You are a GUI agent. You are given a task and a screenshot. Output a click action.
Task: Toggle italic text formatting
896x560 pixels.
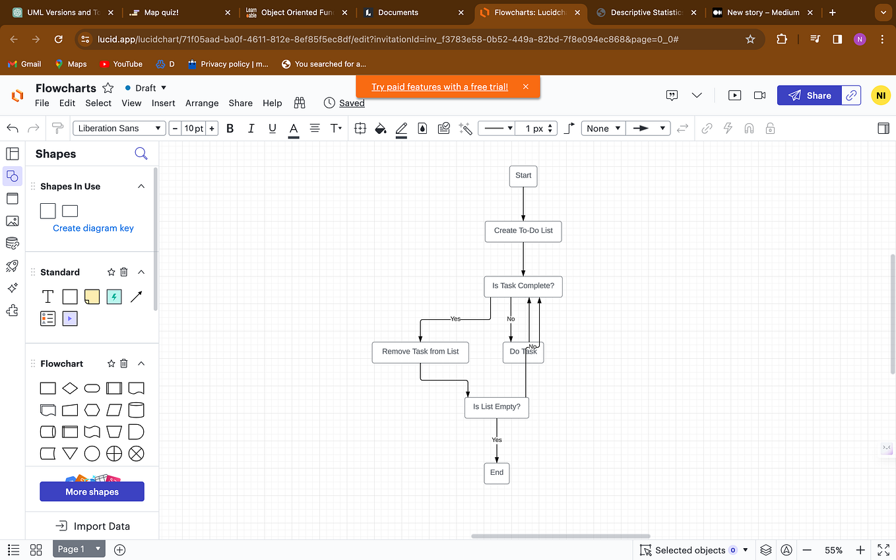[x=251, y=128]
